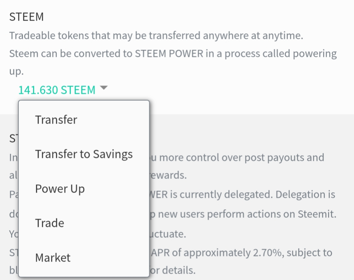Open the 141.630 STEEM balance dropdown
Screen dimensions: 354x280
[x=57, y=90]
